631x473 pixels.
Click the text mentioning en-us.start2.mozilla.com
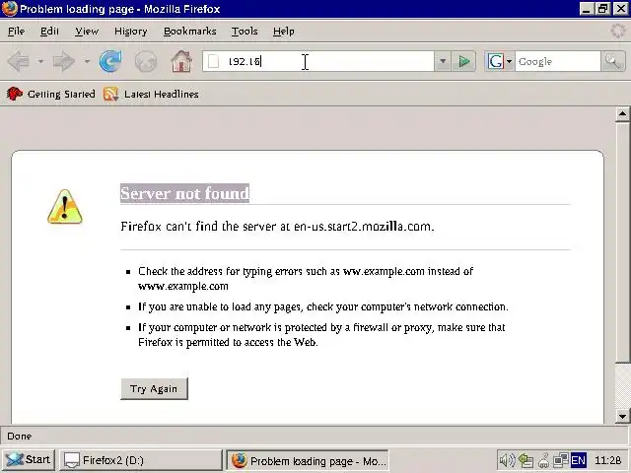(x=277, y=227)
